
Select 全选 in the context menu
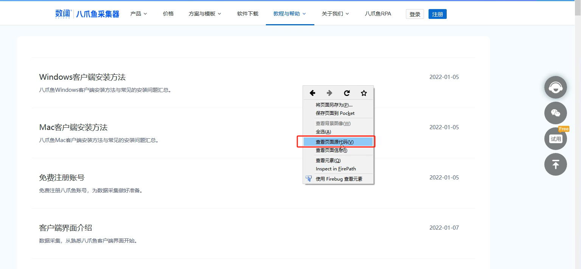(x=338, y=131)
